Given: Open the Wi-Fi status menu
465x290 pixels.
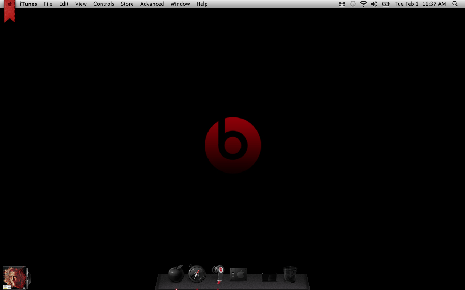Looking at the screenshot, I should tap(364, 4).
